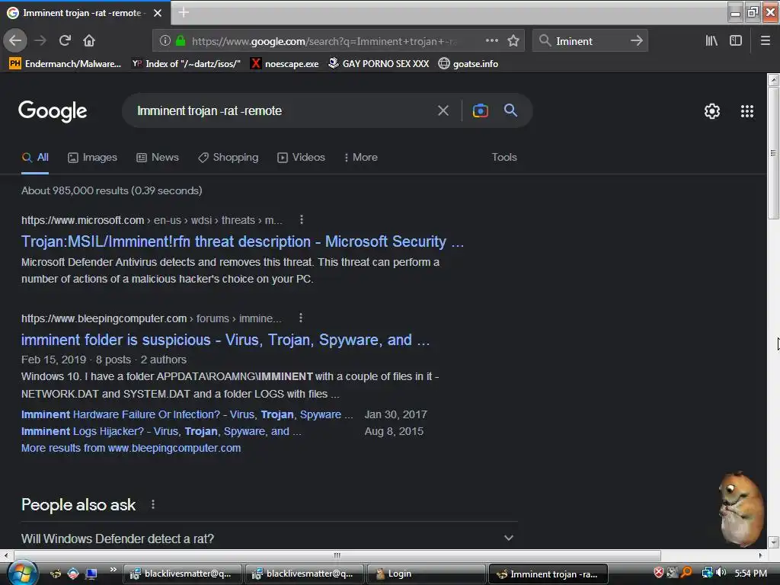
Task: View site info via the circled i icon
Action: (165, 41)
